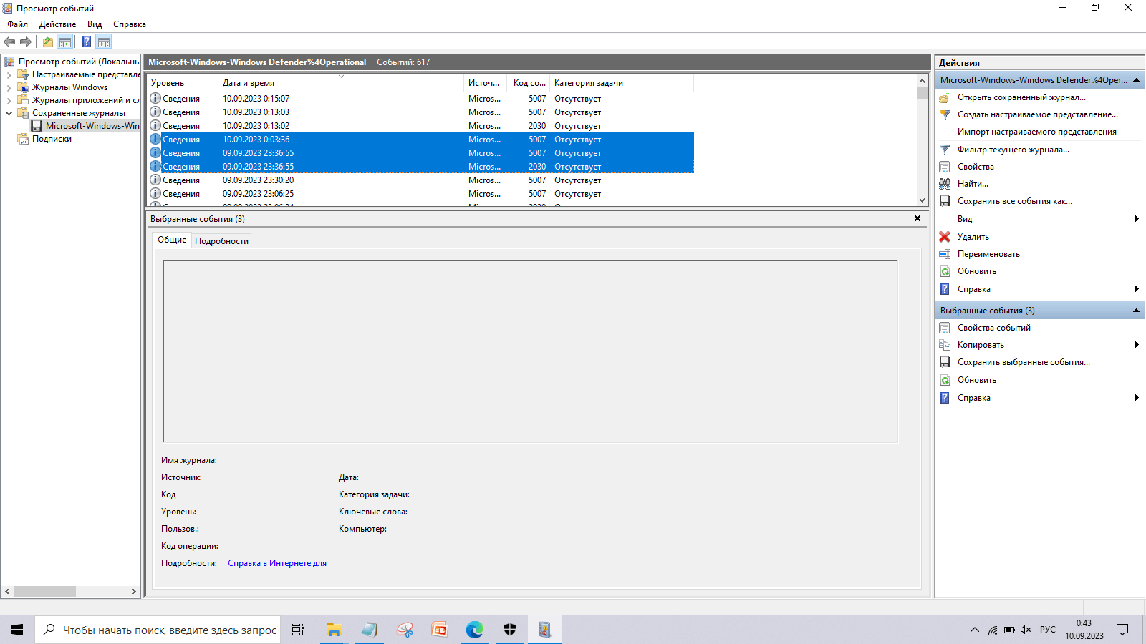Collapse the 'Сохраненные журналы' tree node
Image resolution: width=1146 pixels, height=644 pixels.
[9, 113]
